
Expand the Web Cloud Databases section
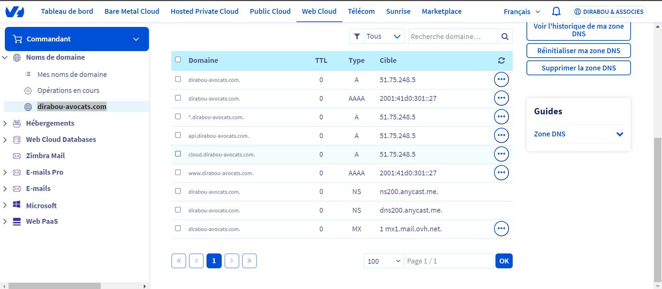pyautogui.click(x=5, y=139)
